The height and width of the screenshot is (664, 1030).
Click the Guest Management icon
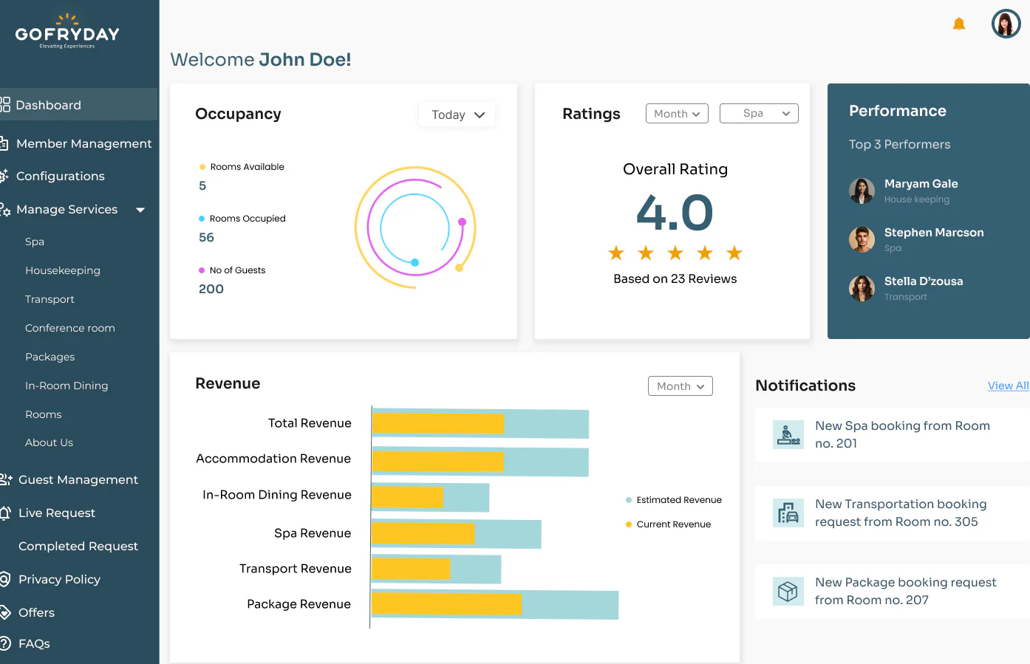[x=6, y=479]
